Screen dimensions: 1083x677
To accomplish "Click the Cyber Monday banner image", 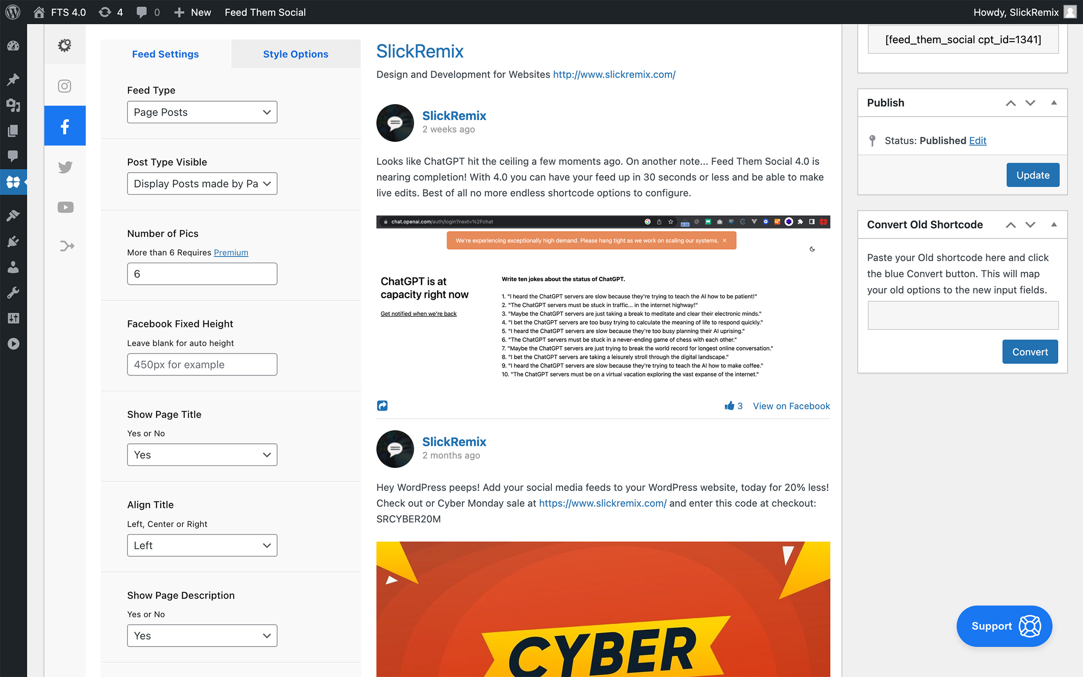I will click(603, 609).
